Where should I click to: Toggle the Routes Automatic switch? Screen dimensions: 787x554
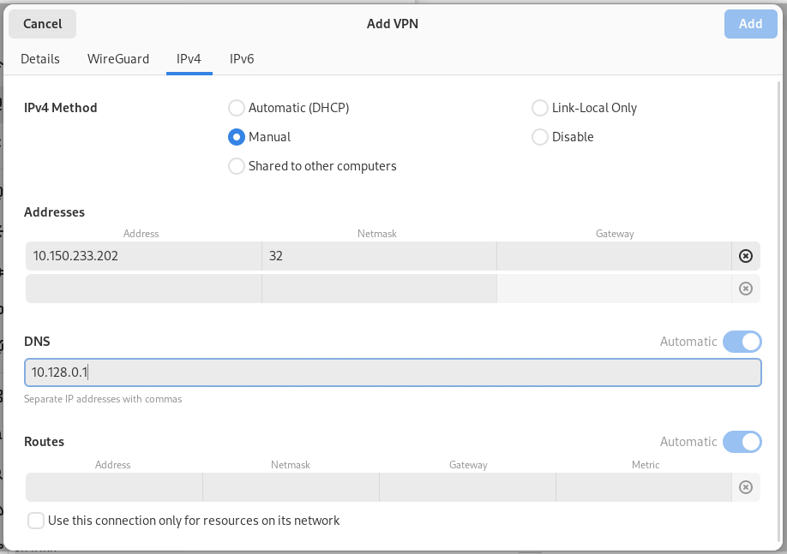(x=742, y=442)
